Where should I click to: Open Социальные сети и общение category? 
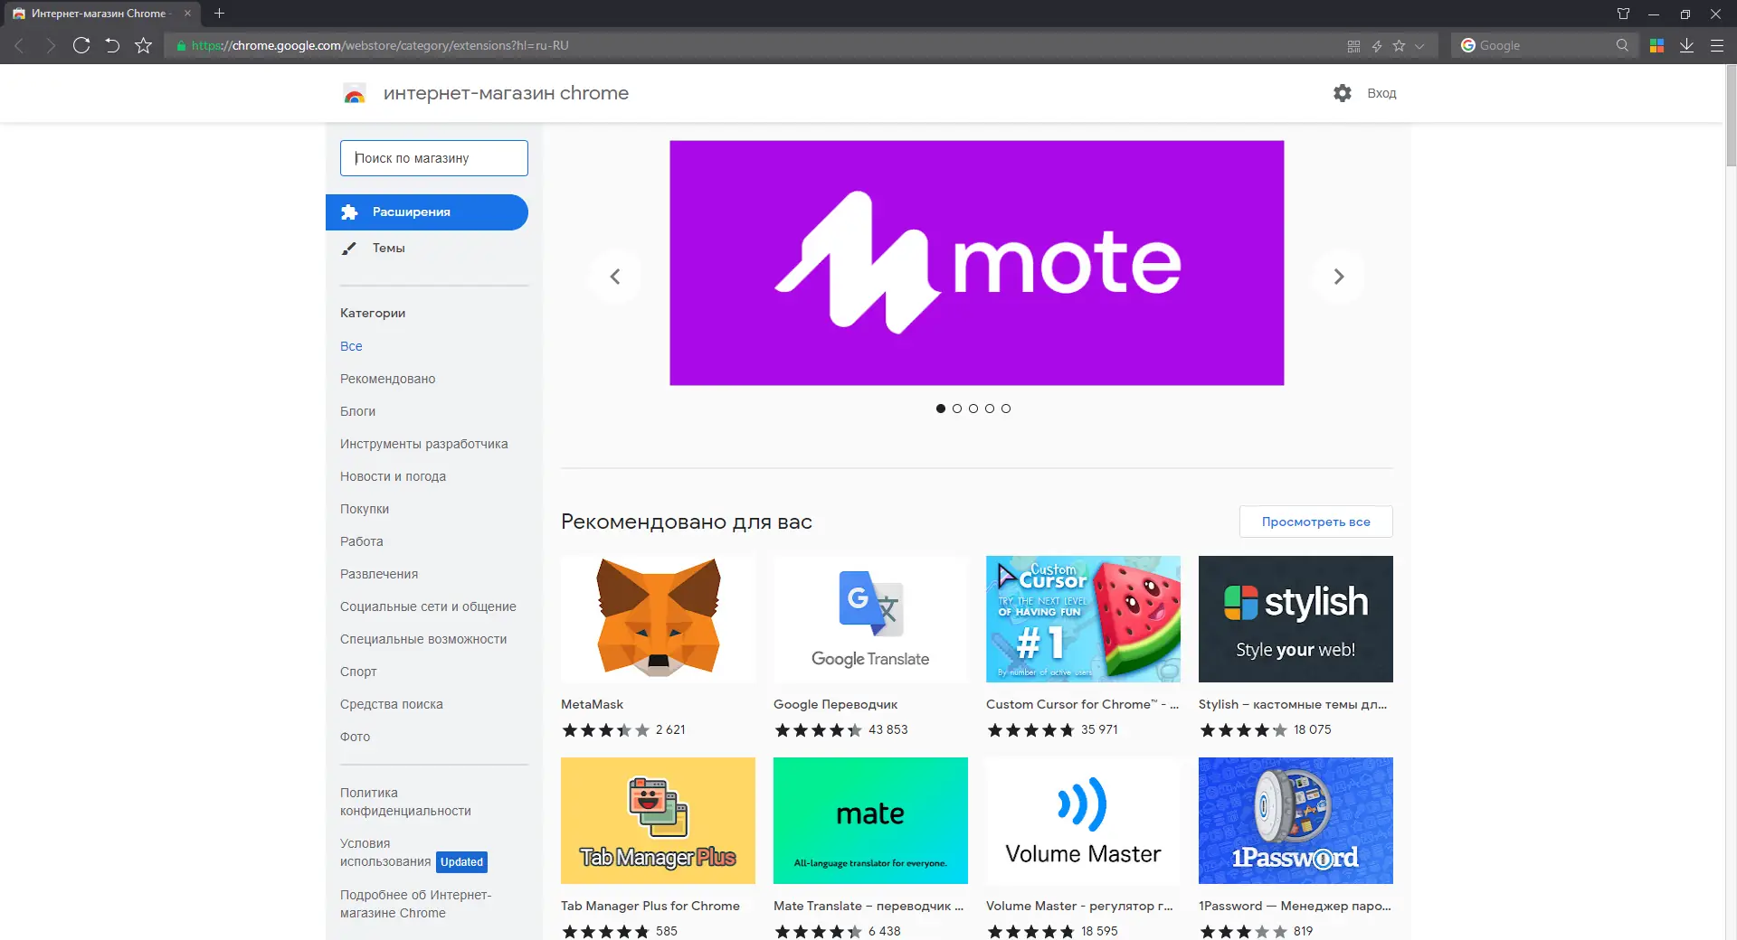(x=428, y=606)
